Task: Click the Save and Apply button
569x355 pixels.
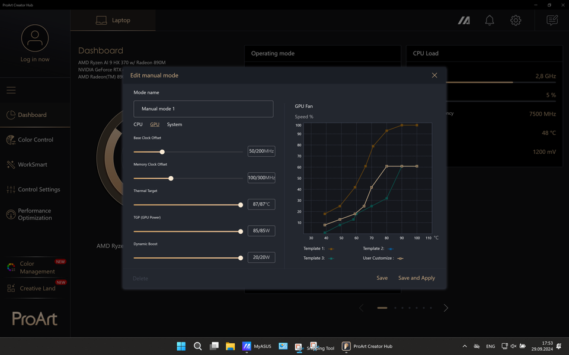Action: [x=417, y=278]
